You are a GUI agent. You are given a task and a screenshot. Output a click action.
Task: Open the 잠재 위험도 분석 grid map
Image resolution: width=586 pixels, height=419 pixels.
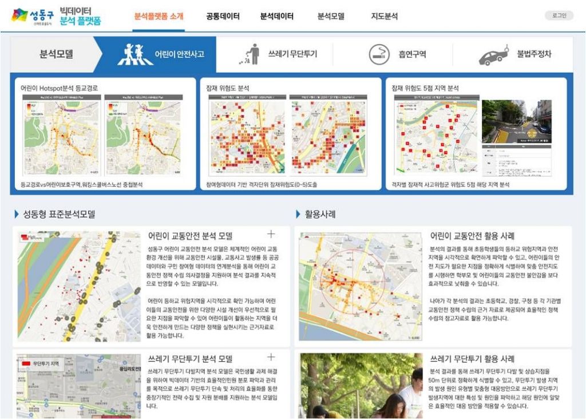pos(248,136)
